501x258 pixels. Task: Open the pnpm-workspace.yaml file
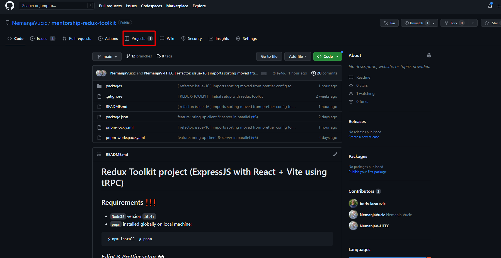(x=125, y=138)
